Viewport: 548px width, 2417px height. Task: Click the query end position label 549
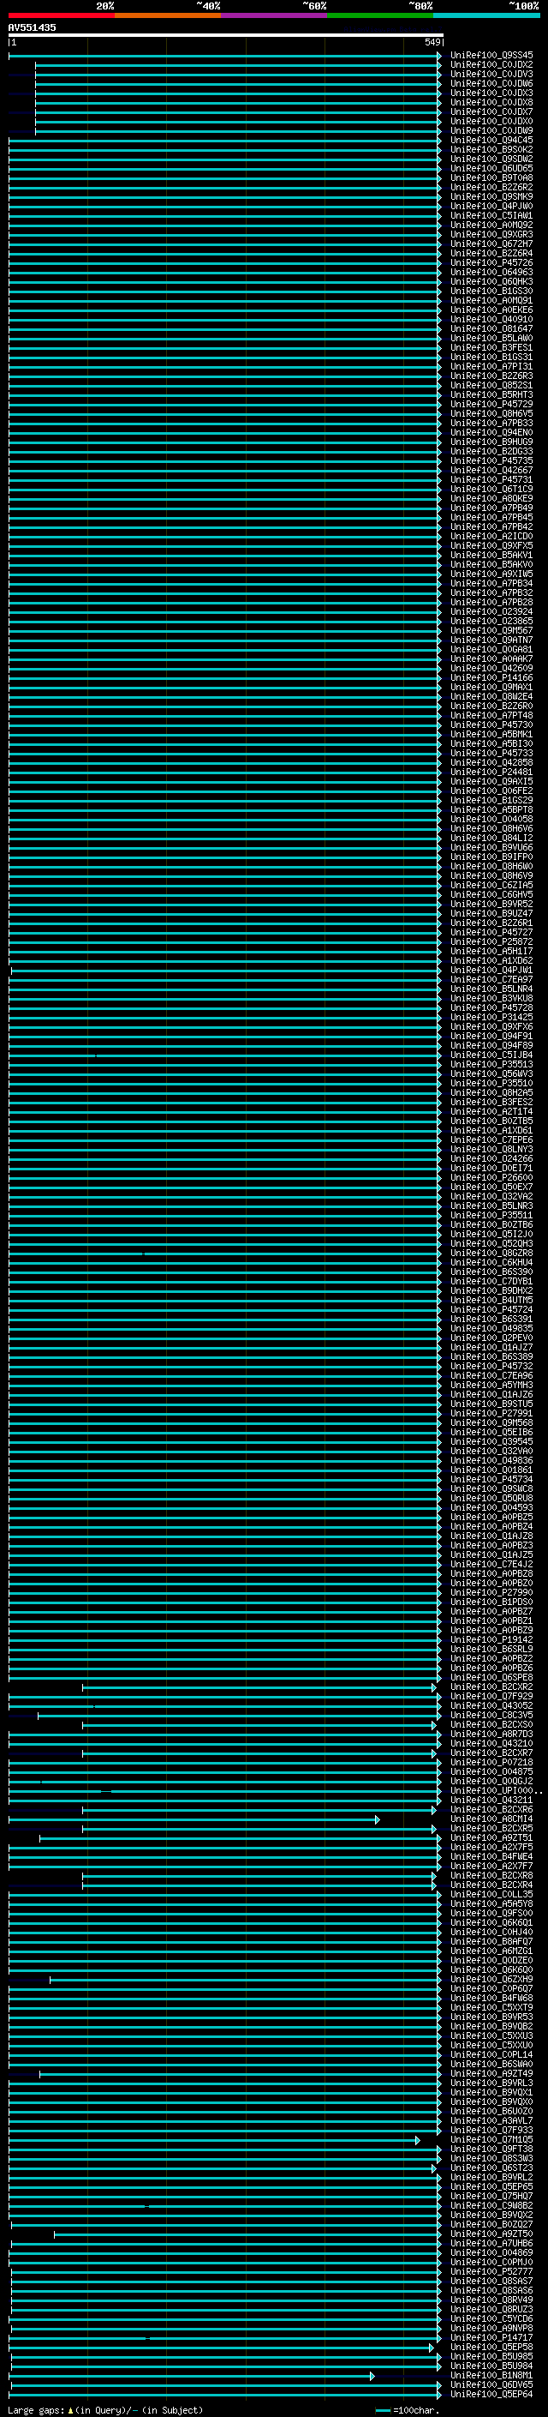[432, 42]
